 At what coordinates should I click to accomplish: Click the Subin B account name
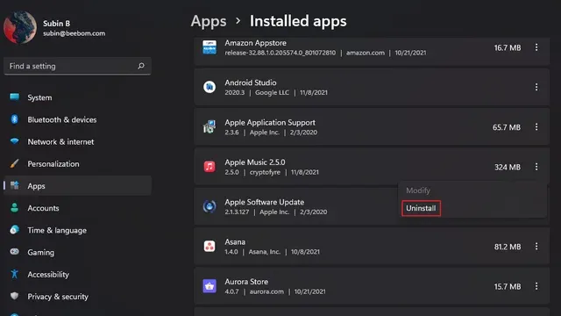tap(56, 24)
